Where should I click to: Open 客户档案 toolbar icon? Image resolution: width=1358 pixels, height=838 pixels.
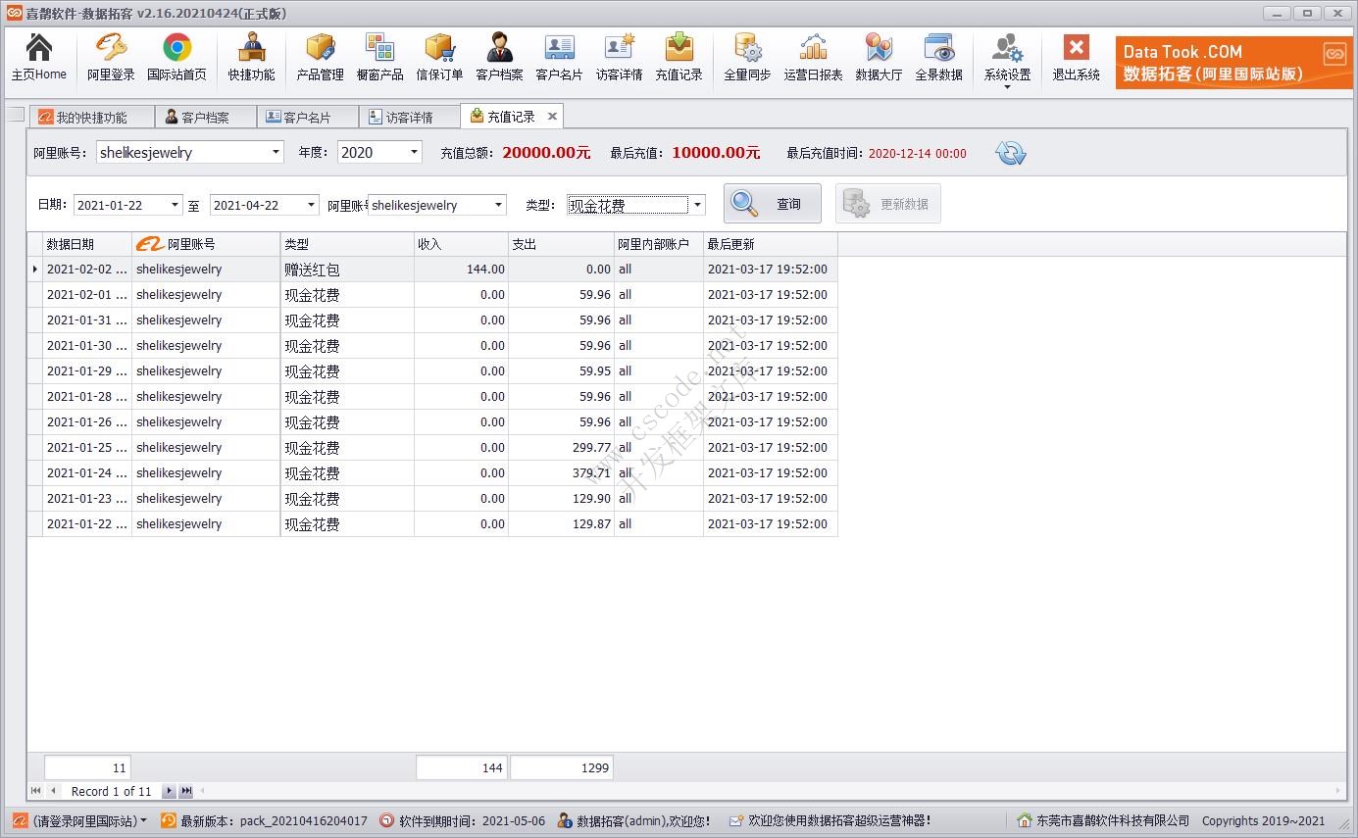click(x=499, y=58)
